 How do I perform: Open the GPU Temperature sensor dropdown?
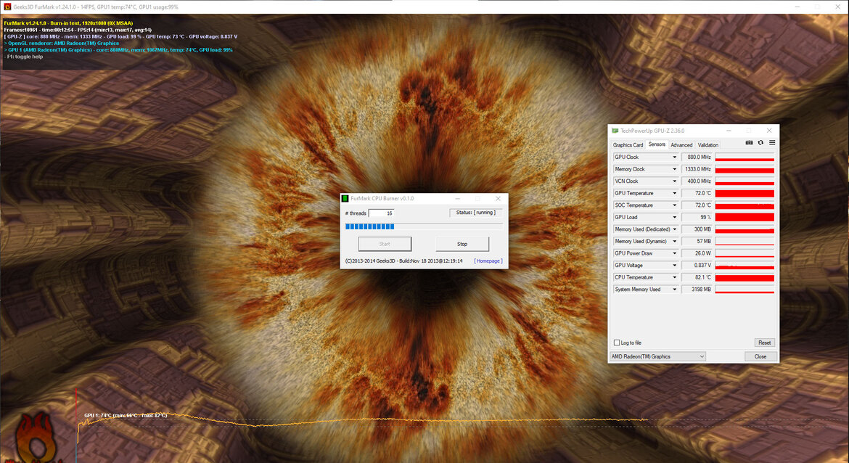click(x=675, y=193)
